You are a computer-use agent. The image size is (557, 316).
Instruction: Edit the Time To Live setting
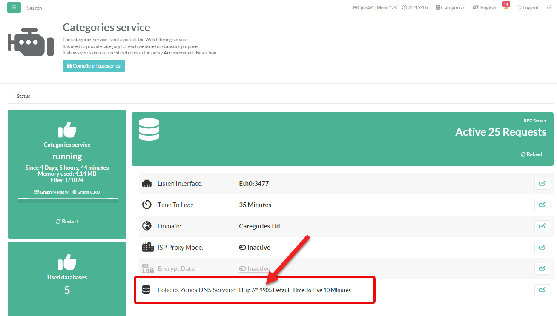click(x=542, y=205)
